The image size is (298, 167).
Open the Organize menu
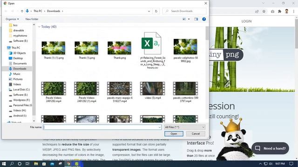(12, 19)
